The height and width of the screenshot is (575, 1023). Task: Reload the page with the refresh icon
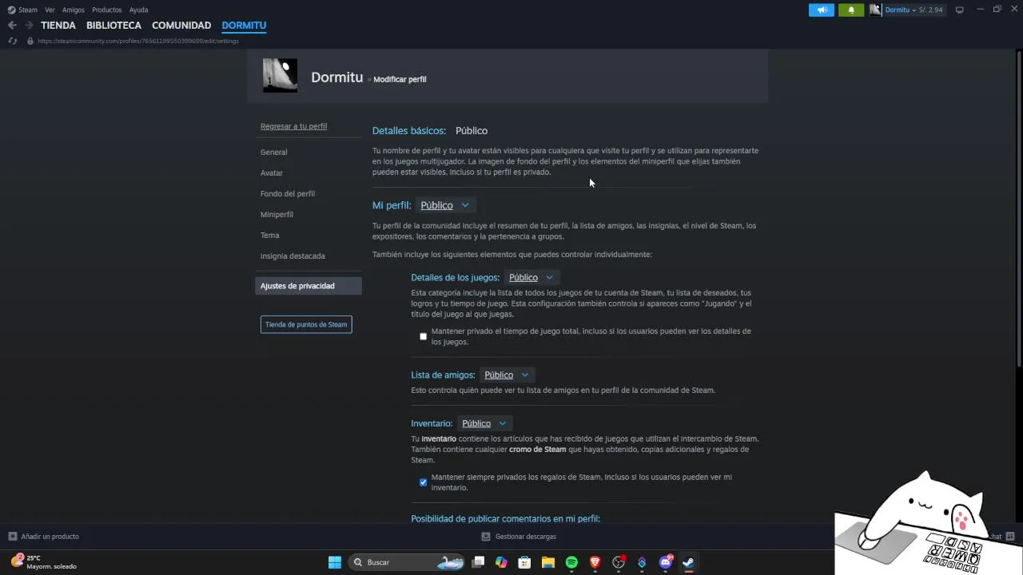(x=12, y=41)
